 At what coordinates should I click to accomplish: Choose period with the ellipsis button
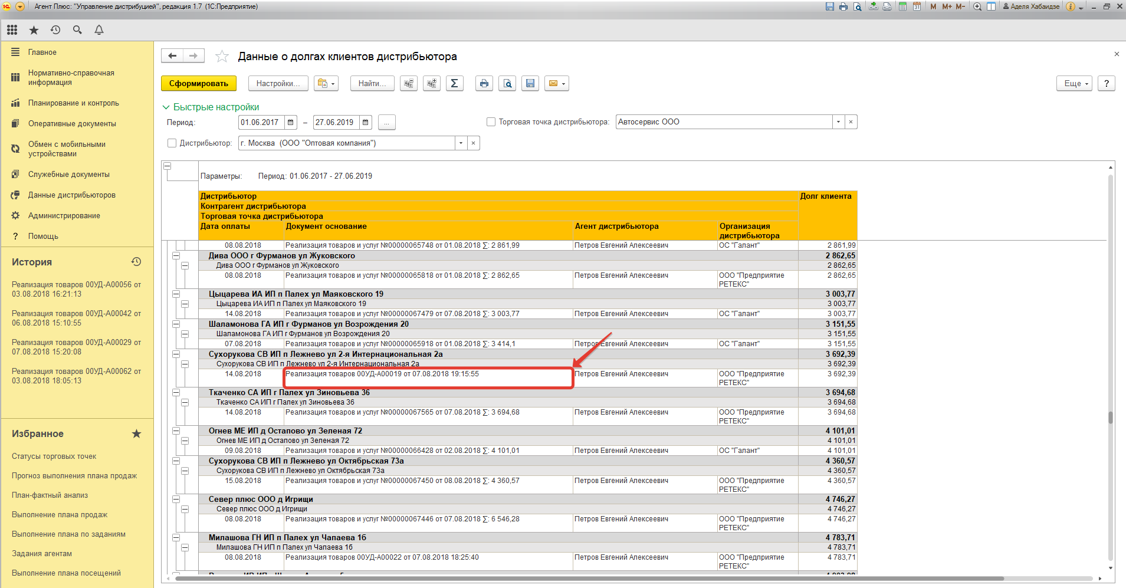click(x=386, y=122)
